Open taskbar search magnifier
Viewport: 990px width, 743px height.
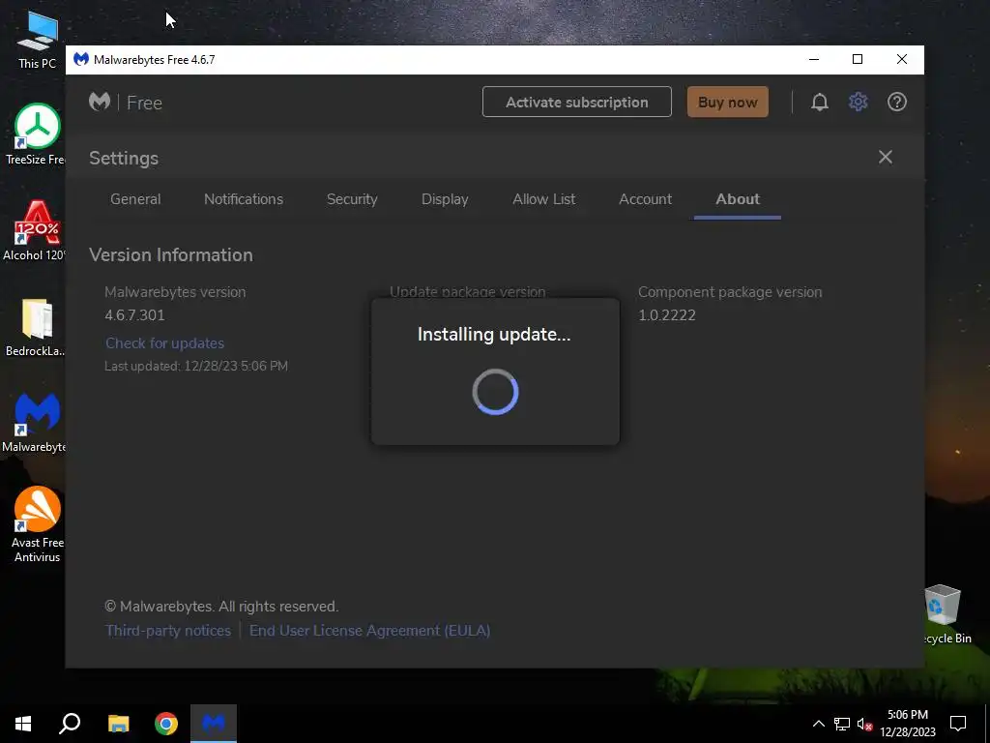click(70, 724)
